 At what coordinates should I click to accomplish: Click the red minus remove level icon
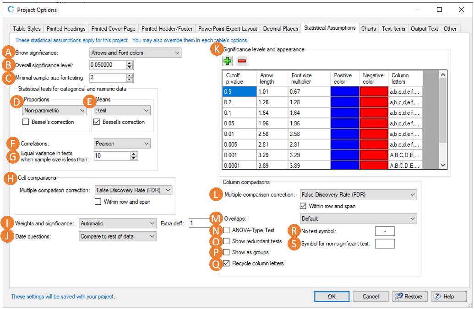pyautogui.click(x=241, y=61)
